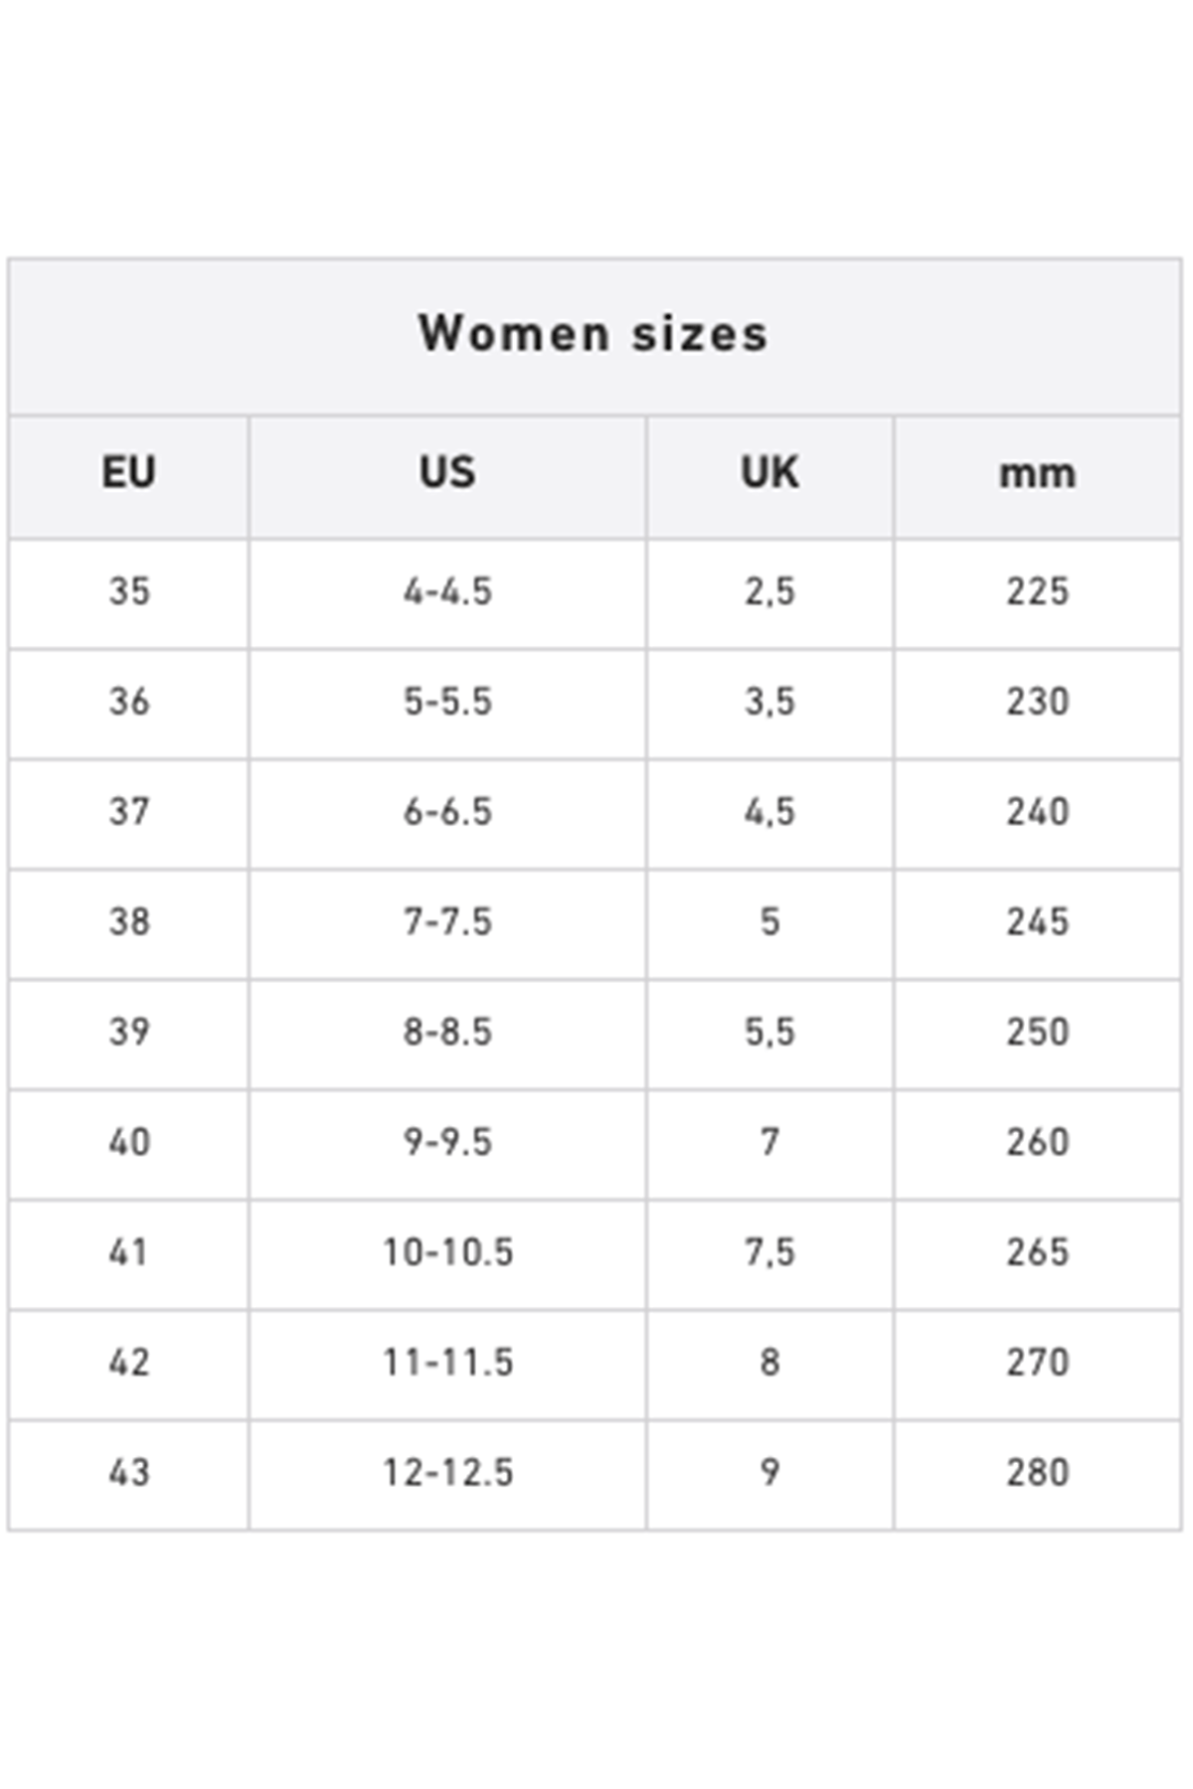Click the Women sizes table title
The image size is (1193, 1789).
(x=594, y=334)
